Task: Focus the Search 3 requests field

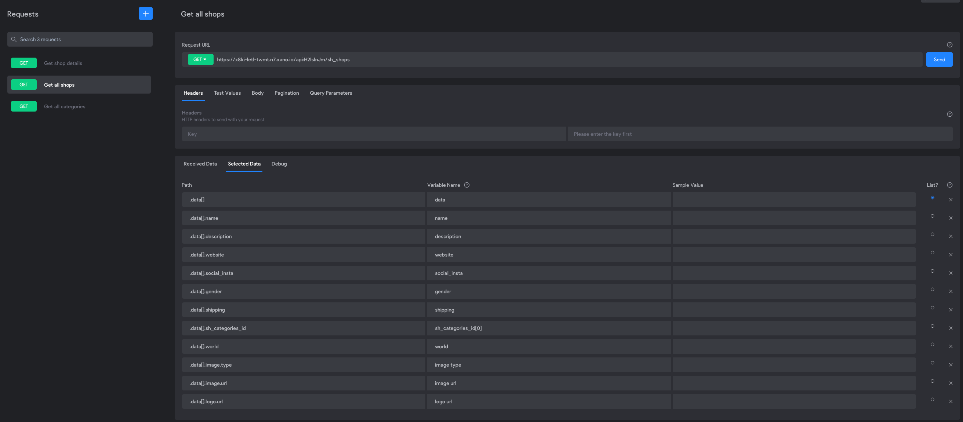Action: pos(80,39)
